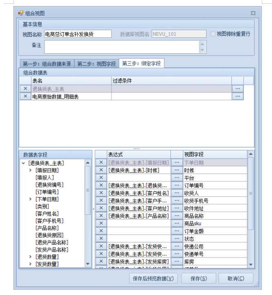Click the 视图名称 input field

coord(77,34)
